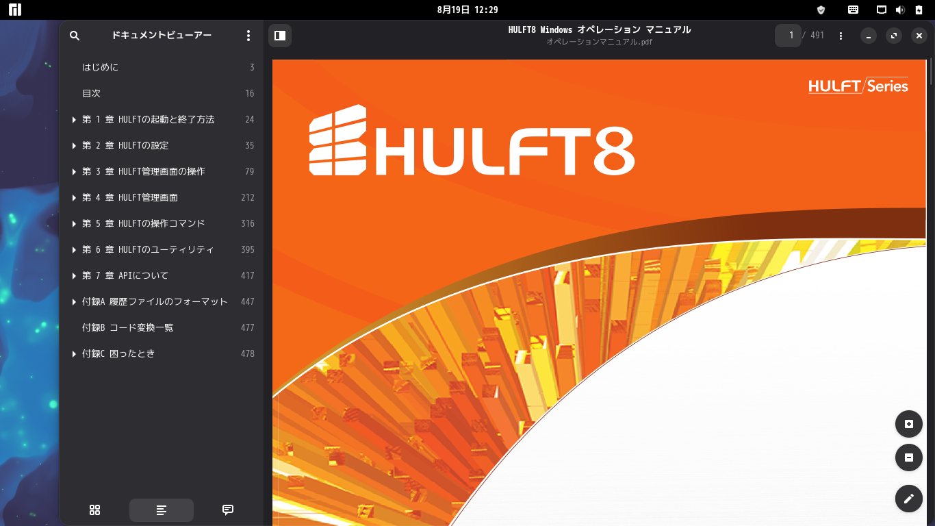Select the 第 6 章 HULFTのユーティリティ row text
The image size is (935, 526).
149,249
